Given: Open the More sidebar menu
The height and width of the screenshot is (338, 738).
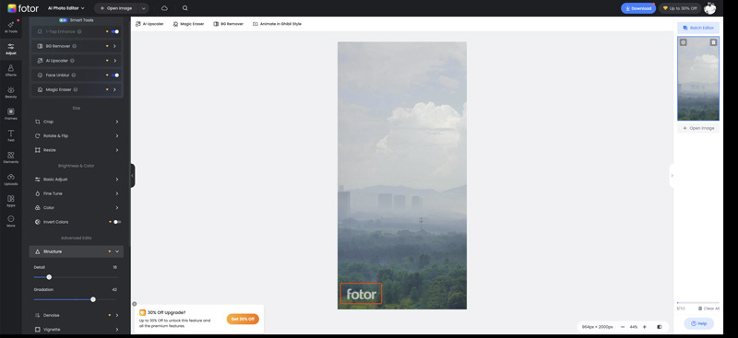Looking at the screenshot, I should tap(11, 221).
